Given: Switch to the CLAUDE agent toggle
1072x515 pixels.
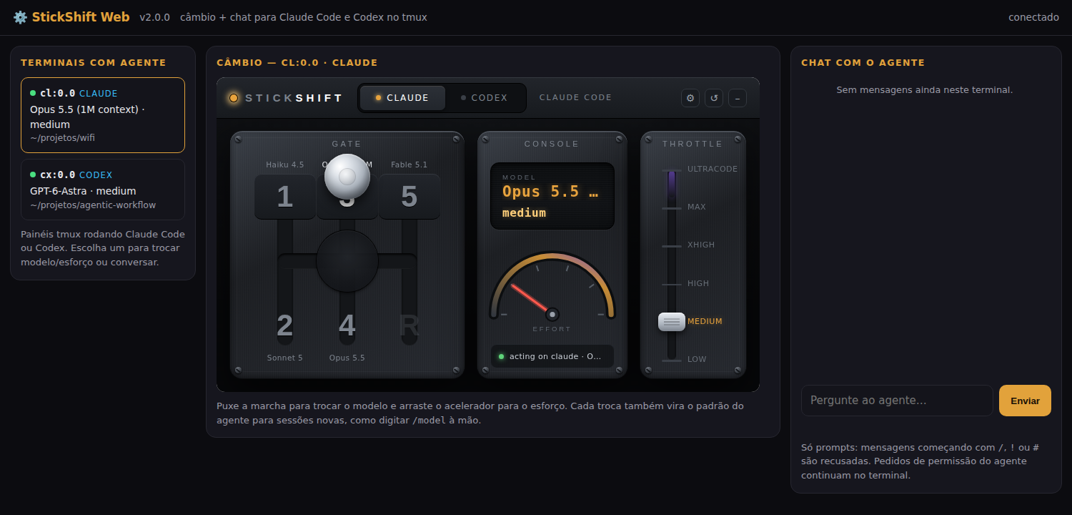Looking at the screenshot, I should 402,98.
